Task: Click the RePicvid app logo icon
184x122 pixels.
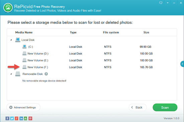Action: coord(8,8)
